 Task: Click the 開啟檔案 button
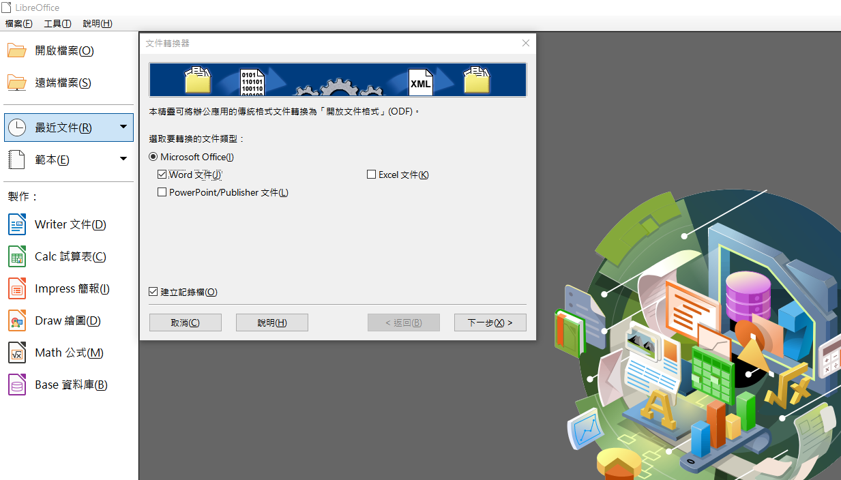pyautogui.click(x=69, y=50)
